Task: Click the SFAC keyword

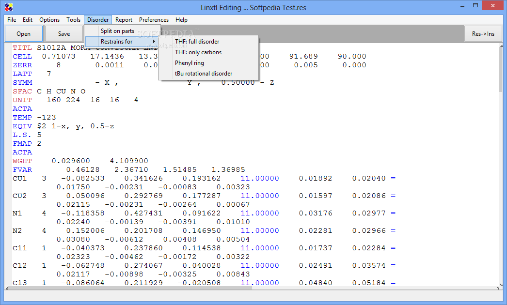Action: click(x=22, y=91)
